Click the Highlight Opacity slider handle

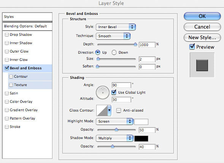pyautogui.click(x=116, y=129)
